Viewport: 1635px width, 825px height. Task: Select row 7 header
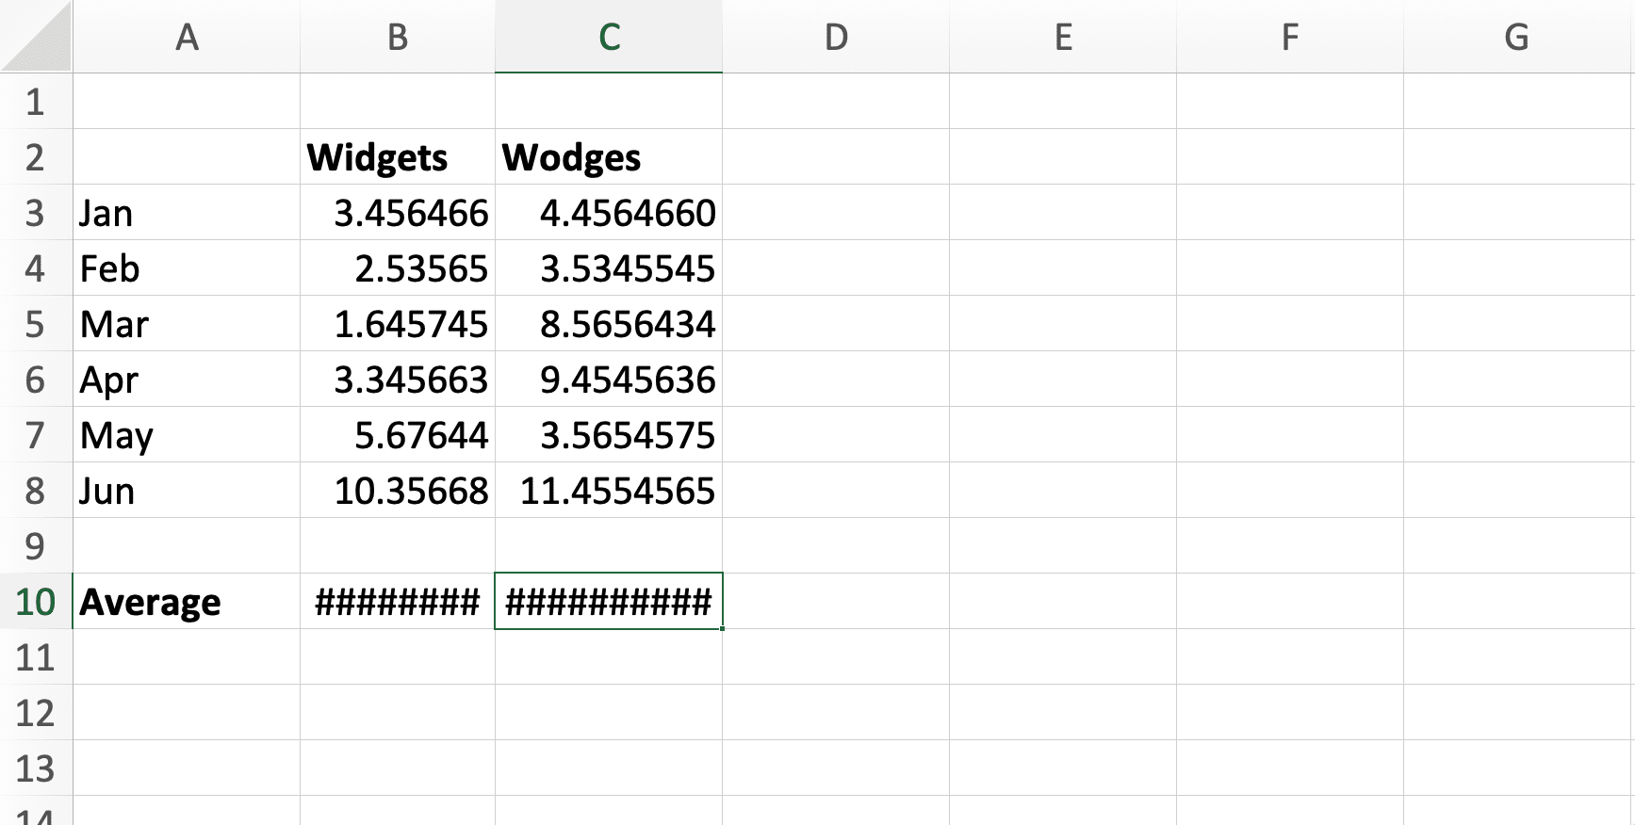(36, 434)
